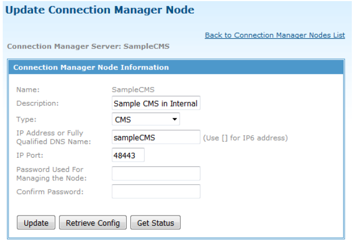Click the Confirm Password field

click(156, 192)
